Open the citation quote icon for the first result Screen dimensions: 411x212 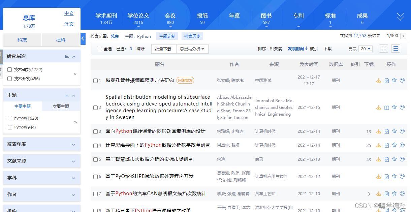click(x=402, y=80)
